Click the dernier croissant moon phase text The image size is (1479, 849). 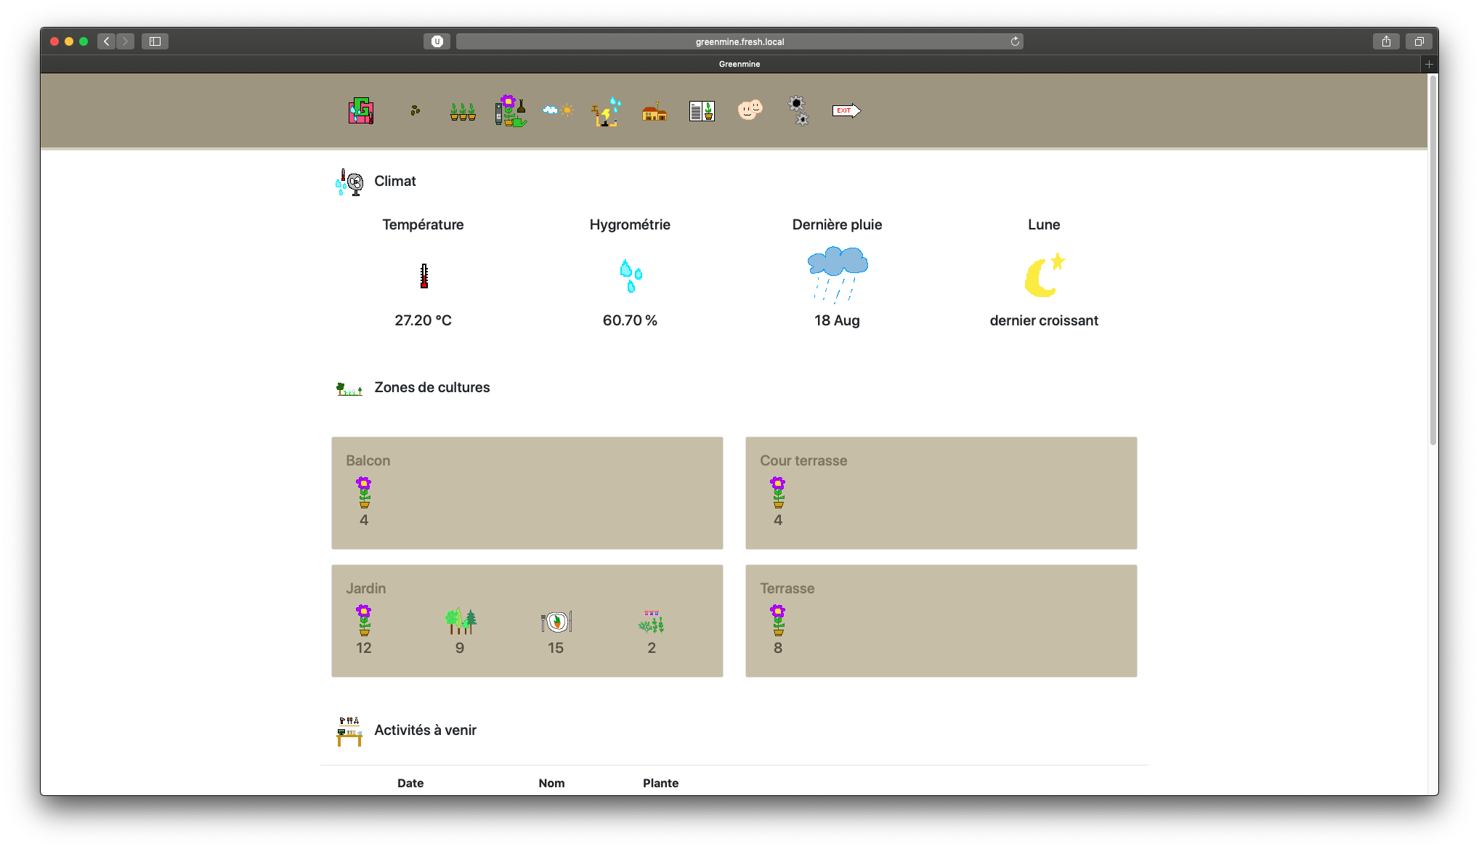[x=1044, y=320]
